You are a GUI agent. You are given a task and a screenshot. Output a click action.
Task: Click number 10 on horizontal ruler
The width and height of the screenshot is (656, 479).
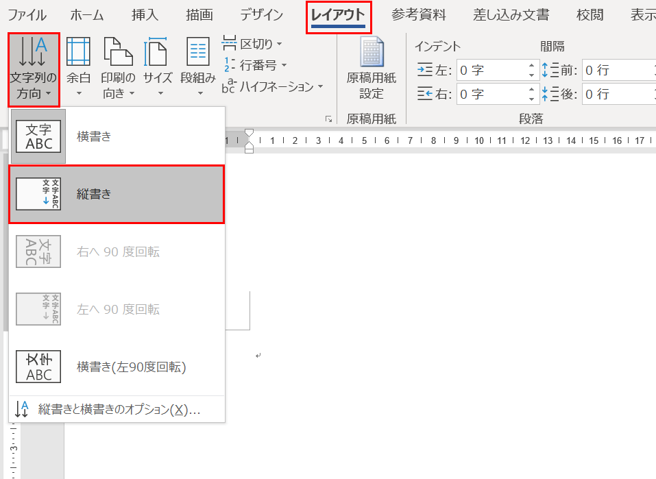pyautogui.click(x=479, y=140)
